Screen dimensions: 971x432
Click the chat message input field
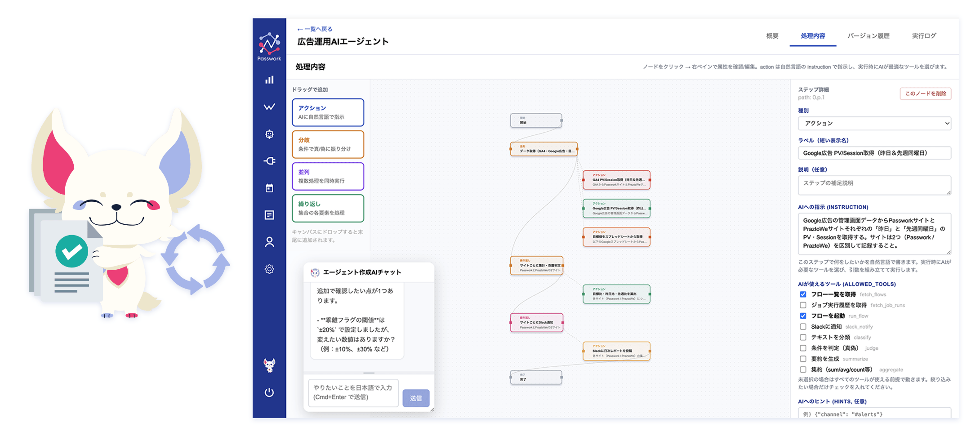coord(353,392)
